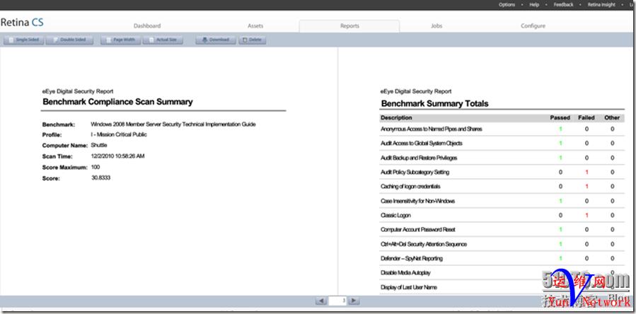Open the Jobs tab

[436, 26]
